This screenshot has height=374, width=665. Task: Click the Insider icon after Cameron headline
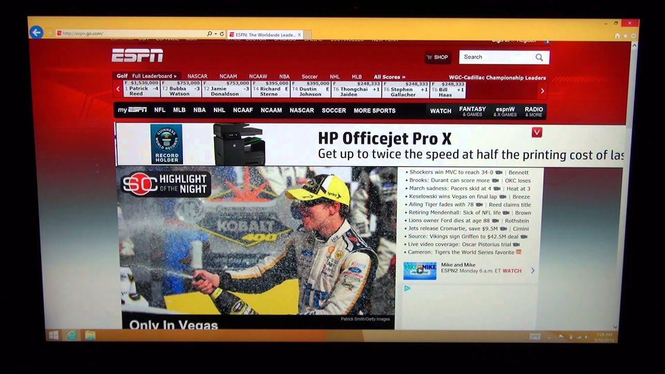[518, 252]
